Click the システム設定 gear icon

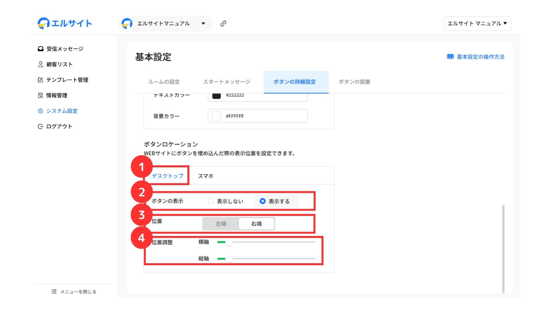coord(40,111)
